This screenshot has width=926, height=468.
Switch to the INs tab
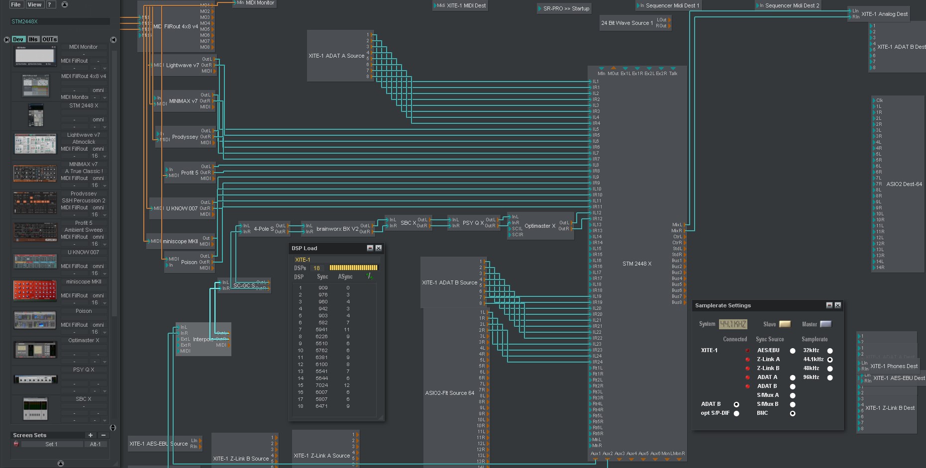33,39
